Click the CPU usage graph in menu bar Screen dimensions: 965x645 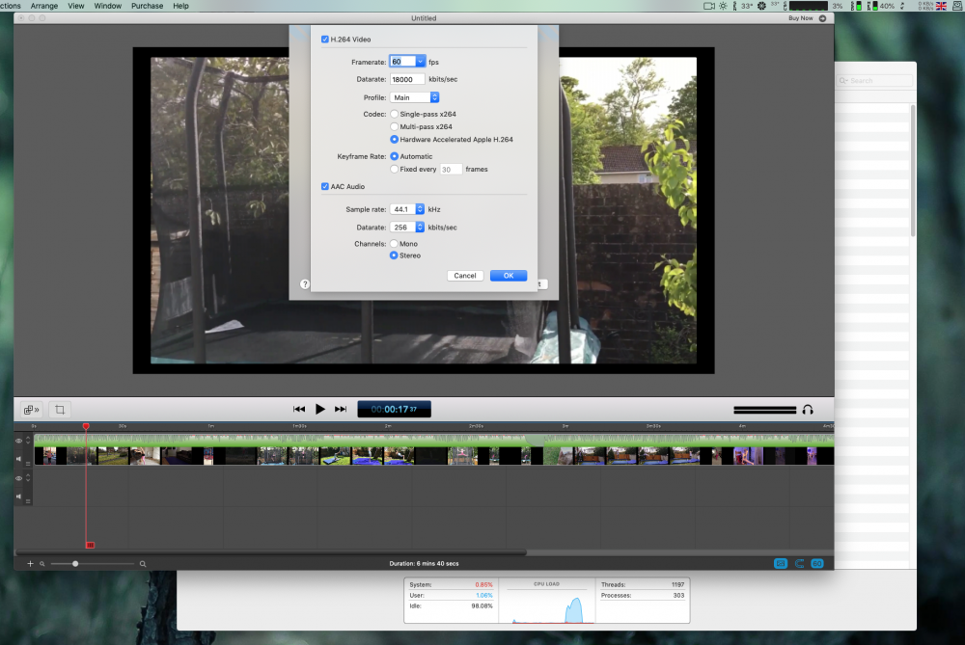(808, 6)
